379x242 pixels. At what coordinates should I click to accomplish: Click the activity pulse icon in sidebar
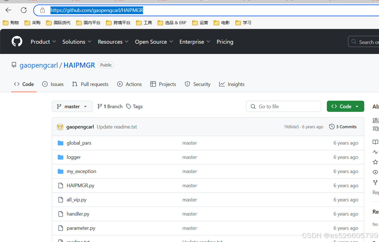click(375, 152)
